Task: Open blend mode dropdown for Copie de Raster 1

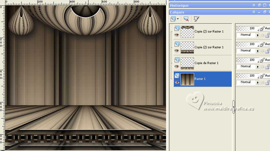Action: point(247,66)
